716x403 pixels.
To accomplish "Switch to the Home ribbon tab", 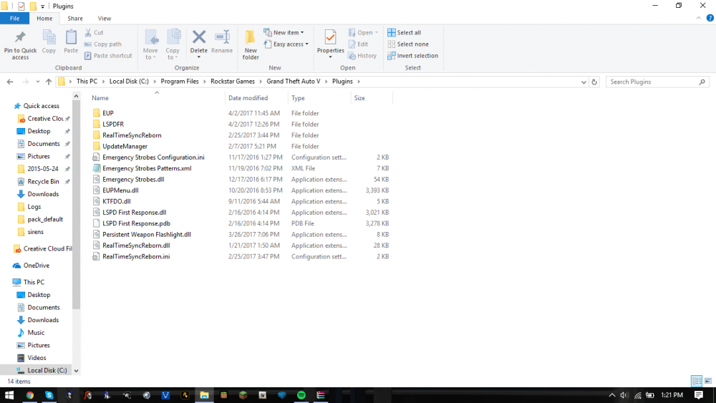I will tap(44, 19).
